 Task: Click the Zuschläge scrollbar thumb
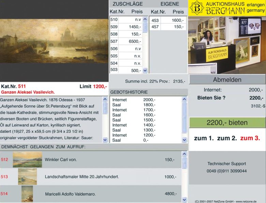point(145,27)
